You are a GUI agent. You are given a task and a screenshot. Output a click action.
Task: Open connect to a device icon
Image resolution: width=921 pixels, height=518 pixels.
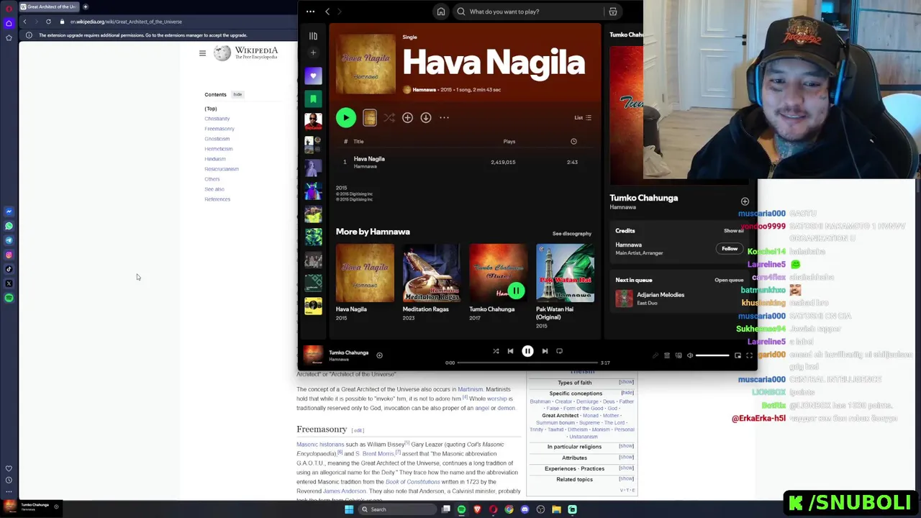(679, 355)
